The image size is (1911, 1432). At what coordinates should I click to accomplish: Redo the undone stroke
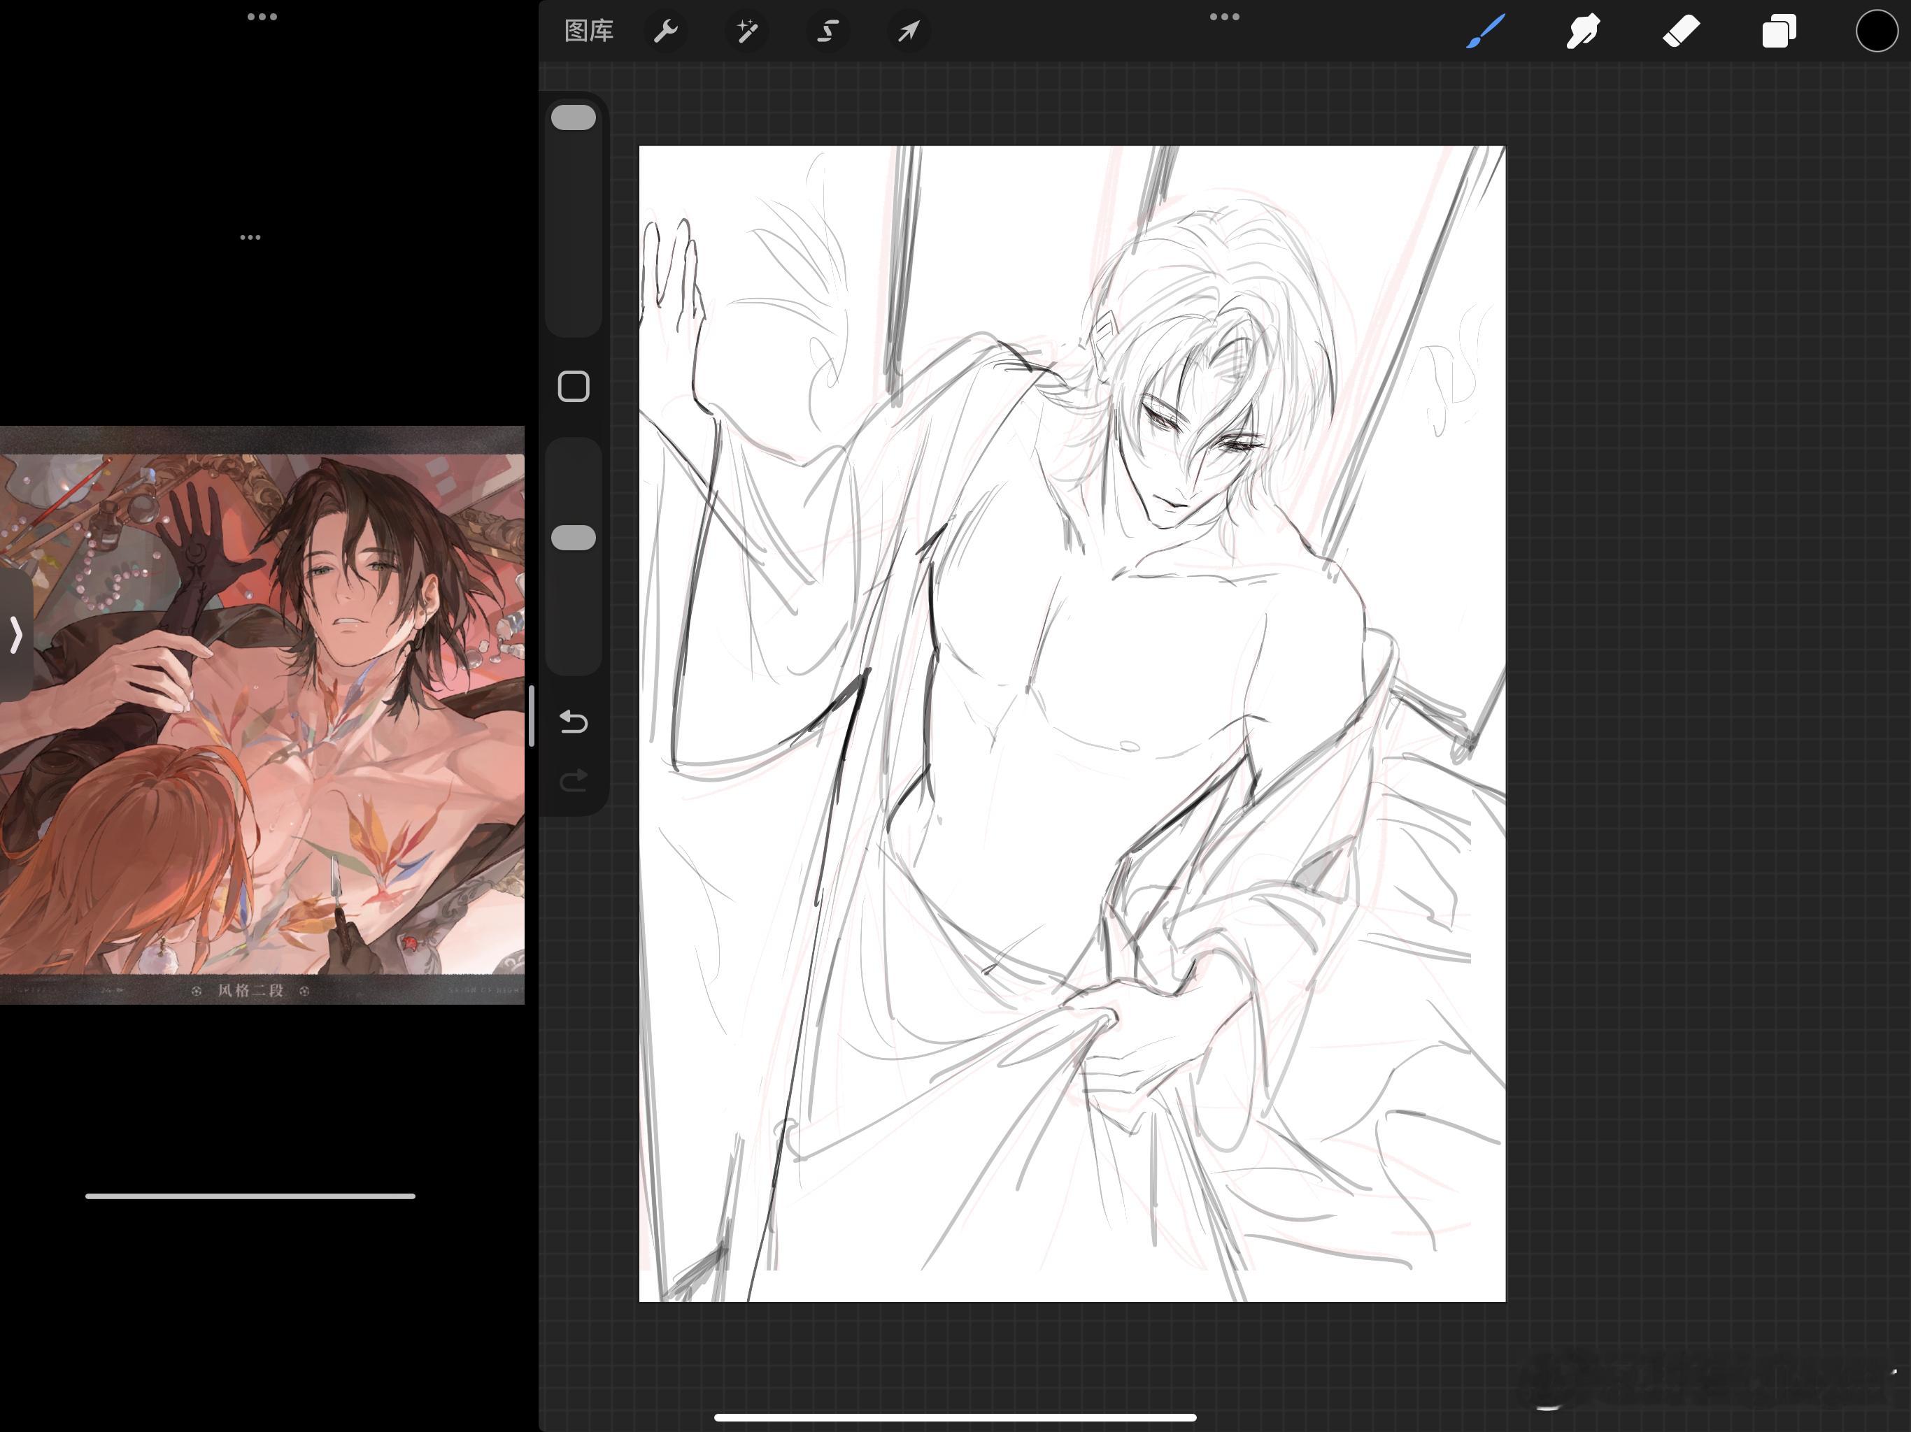(x=574, y=781)
